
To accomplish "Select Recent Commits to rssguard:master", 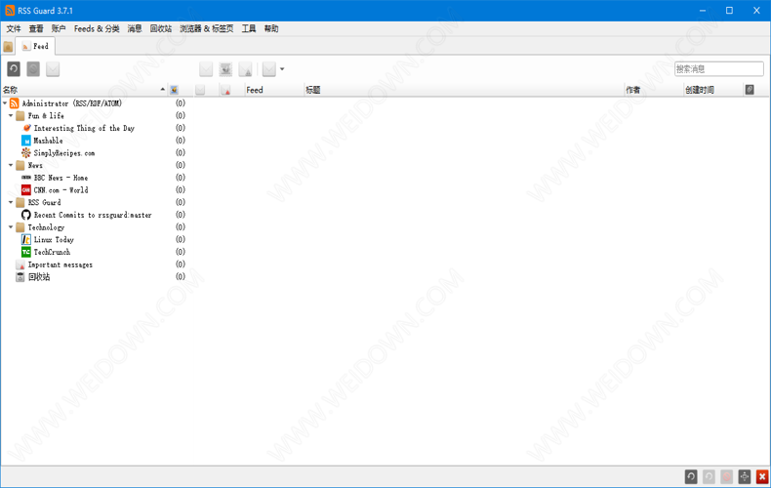I will (93, 215).
